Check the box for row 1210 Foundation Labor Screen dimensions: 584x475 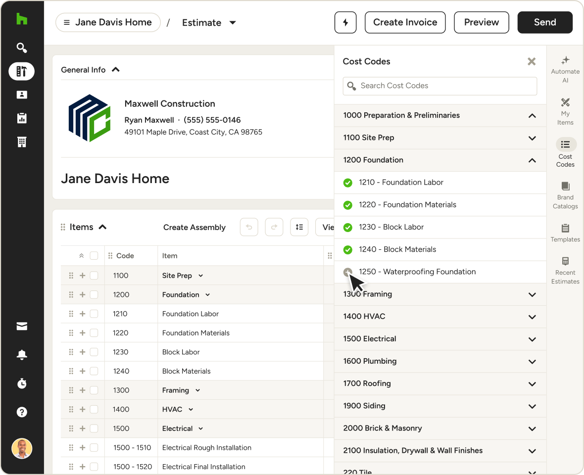tap(94, 314)
